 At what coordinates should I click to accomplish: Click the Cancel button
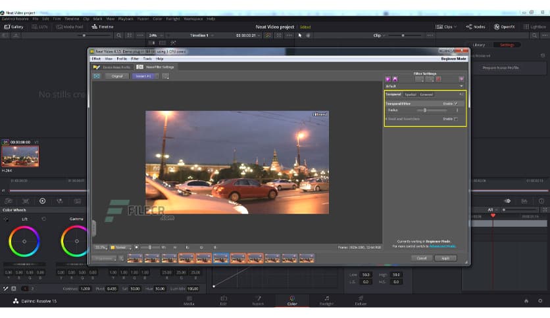pos(422,258)
